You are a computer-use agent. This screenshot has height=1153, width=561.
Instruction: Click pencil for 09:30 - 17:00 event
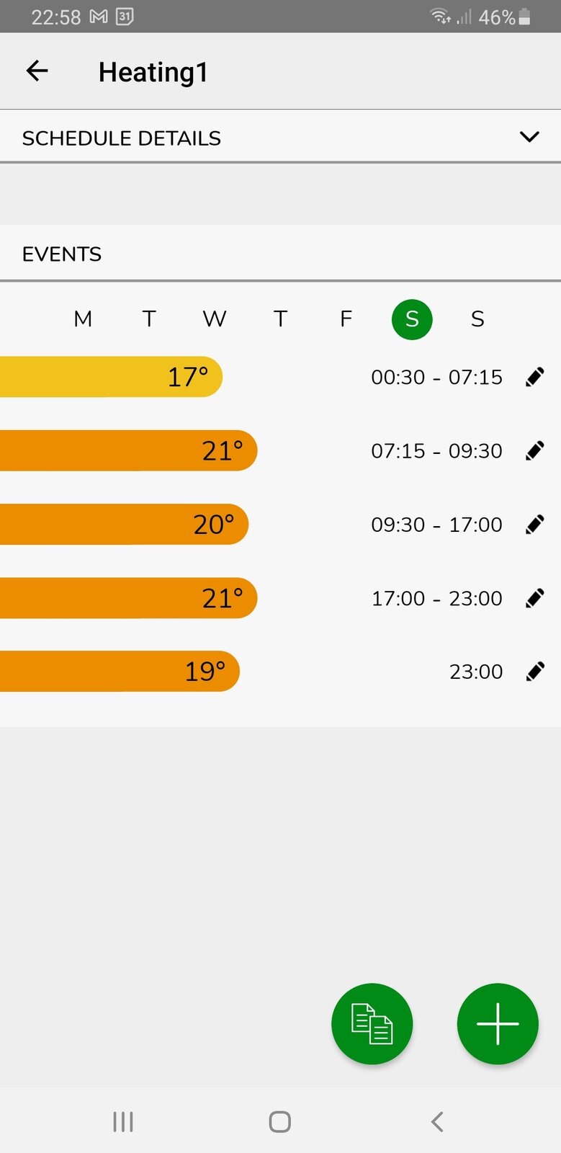[535, 525]
